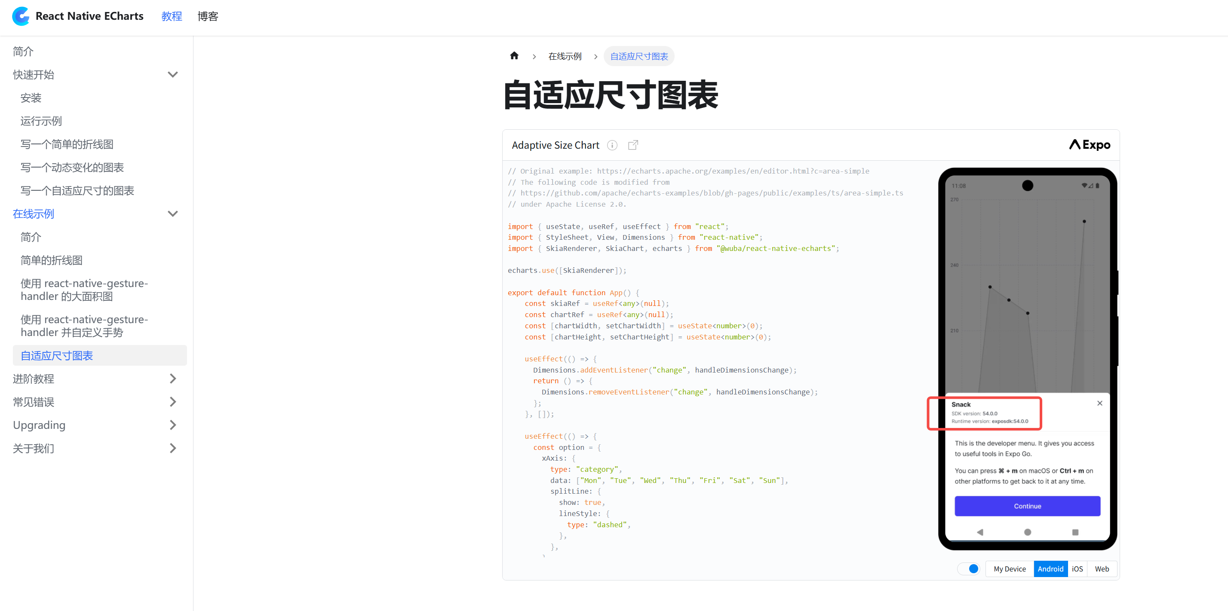Open the 进阶教程 sidebar category label

[x=34, y=379]
